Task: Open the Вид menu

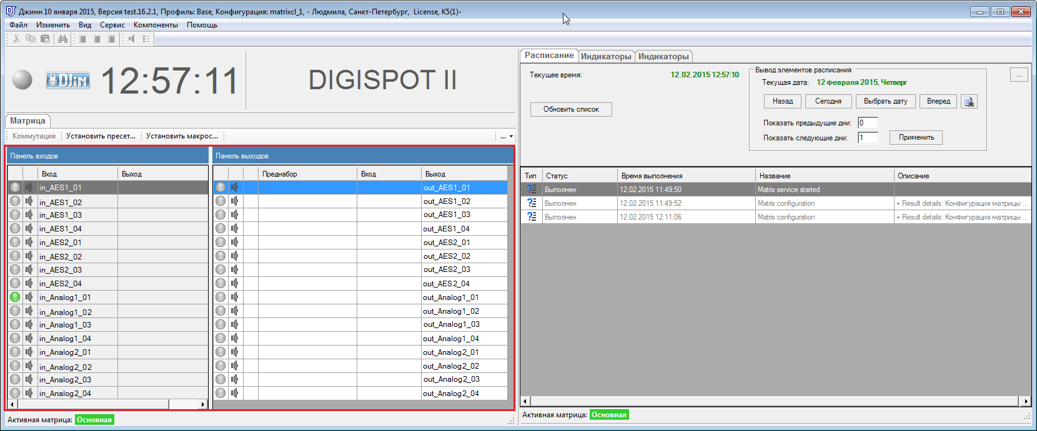Action: 85,25
